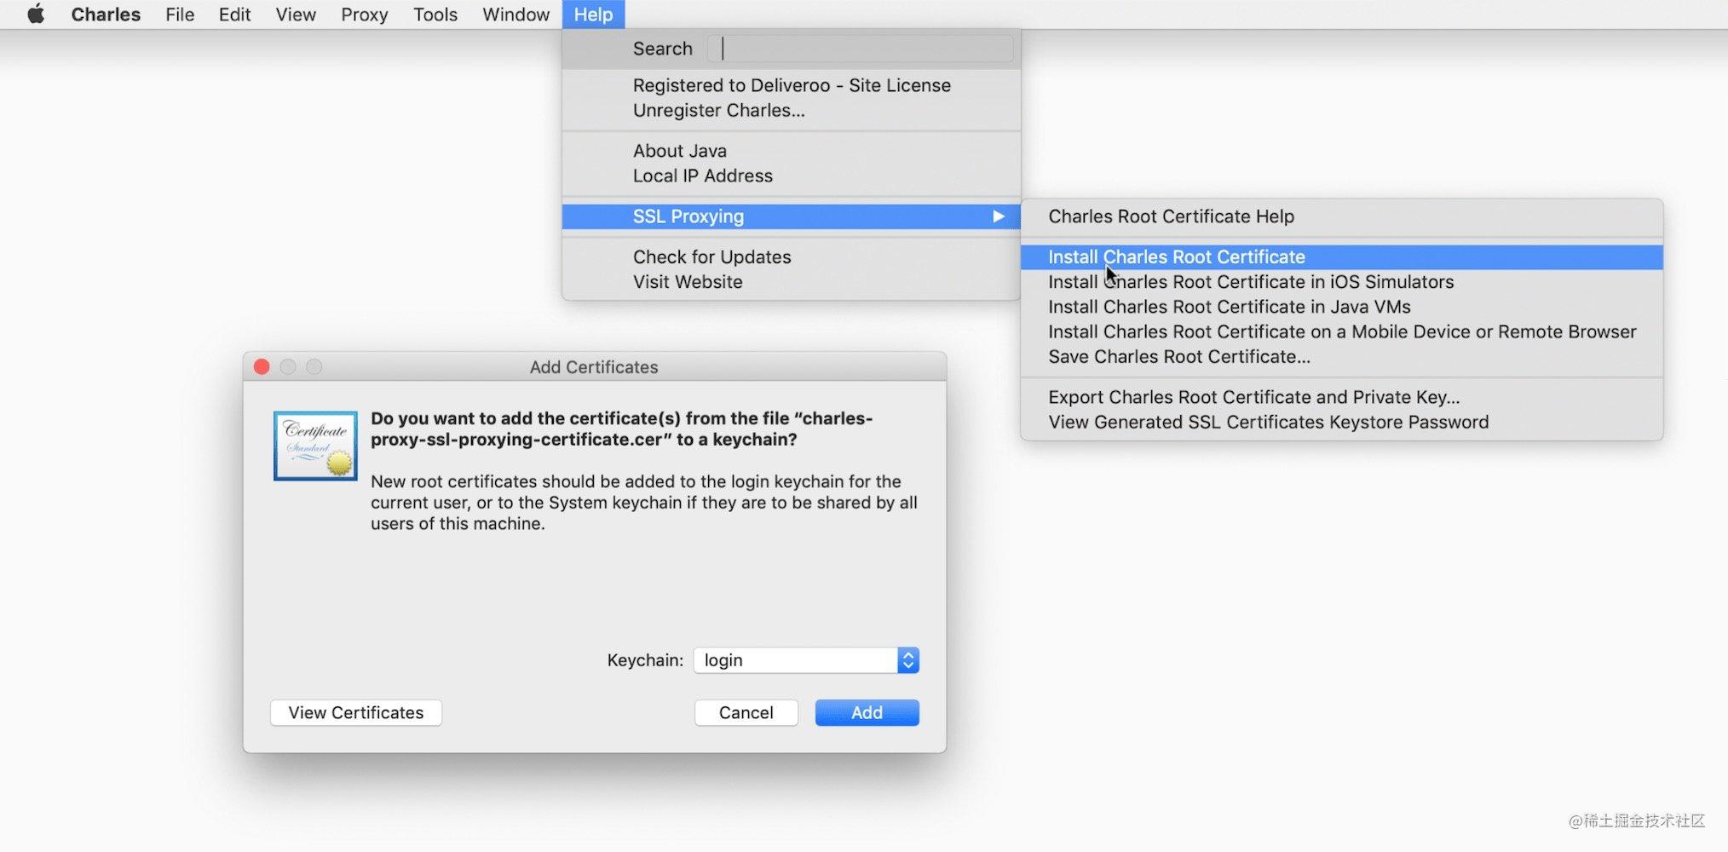This screenshot has height=852, width=1728.
Task: Export Charles Root Certificate and Private Key
Action: 1342,397
